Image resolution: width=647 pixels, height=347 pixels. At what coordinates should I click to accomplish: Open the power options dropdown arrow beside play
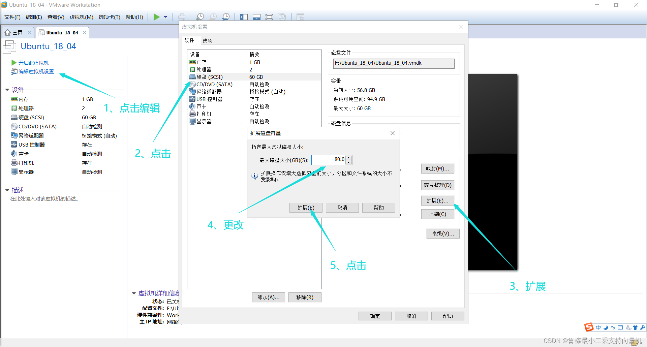tap(165, 17)
